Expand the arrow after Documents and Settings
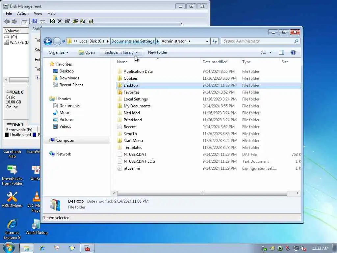The height and width of the screenshot is (253, 337). (158, 41)
